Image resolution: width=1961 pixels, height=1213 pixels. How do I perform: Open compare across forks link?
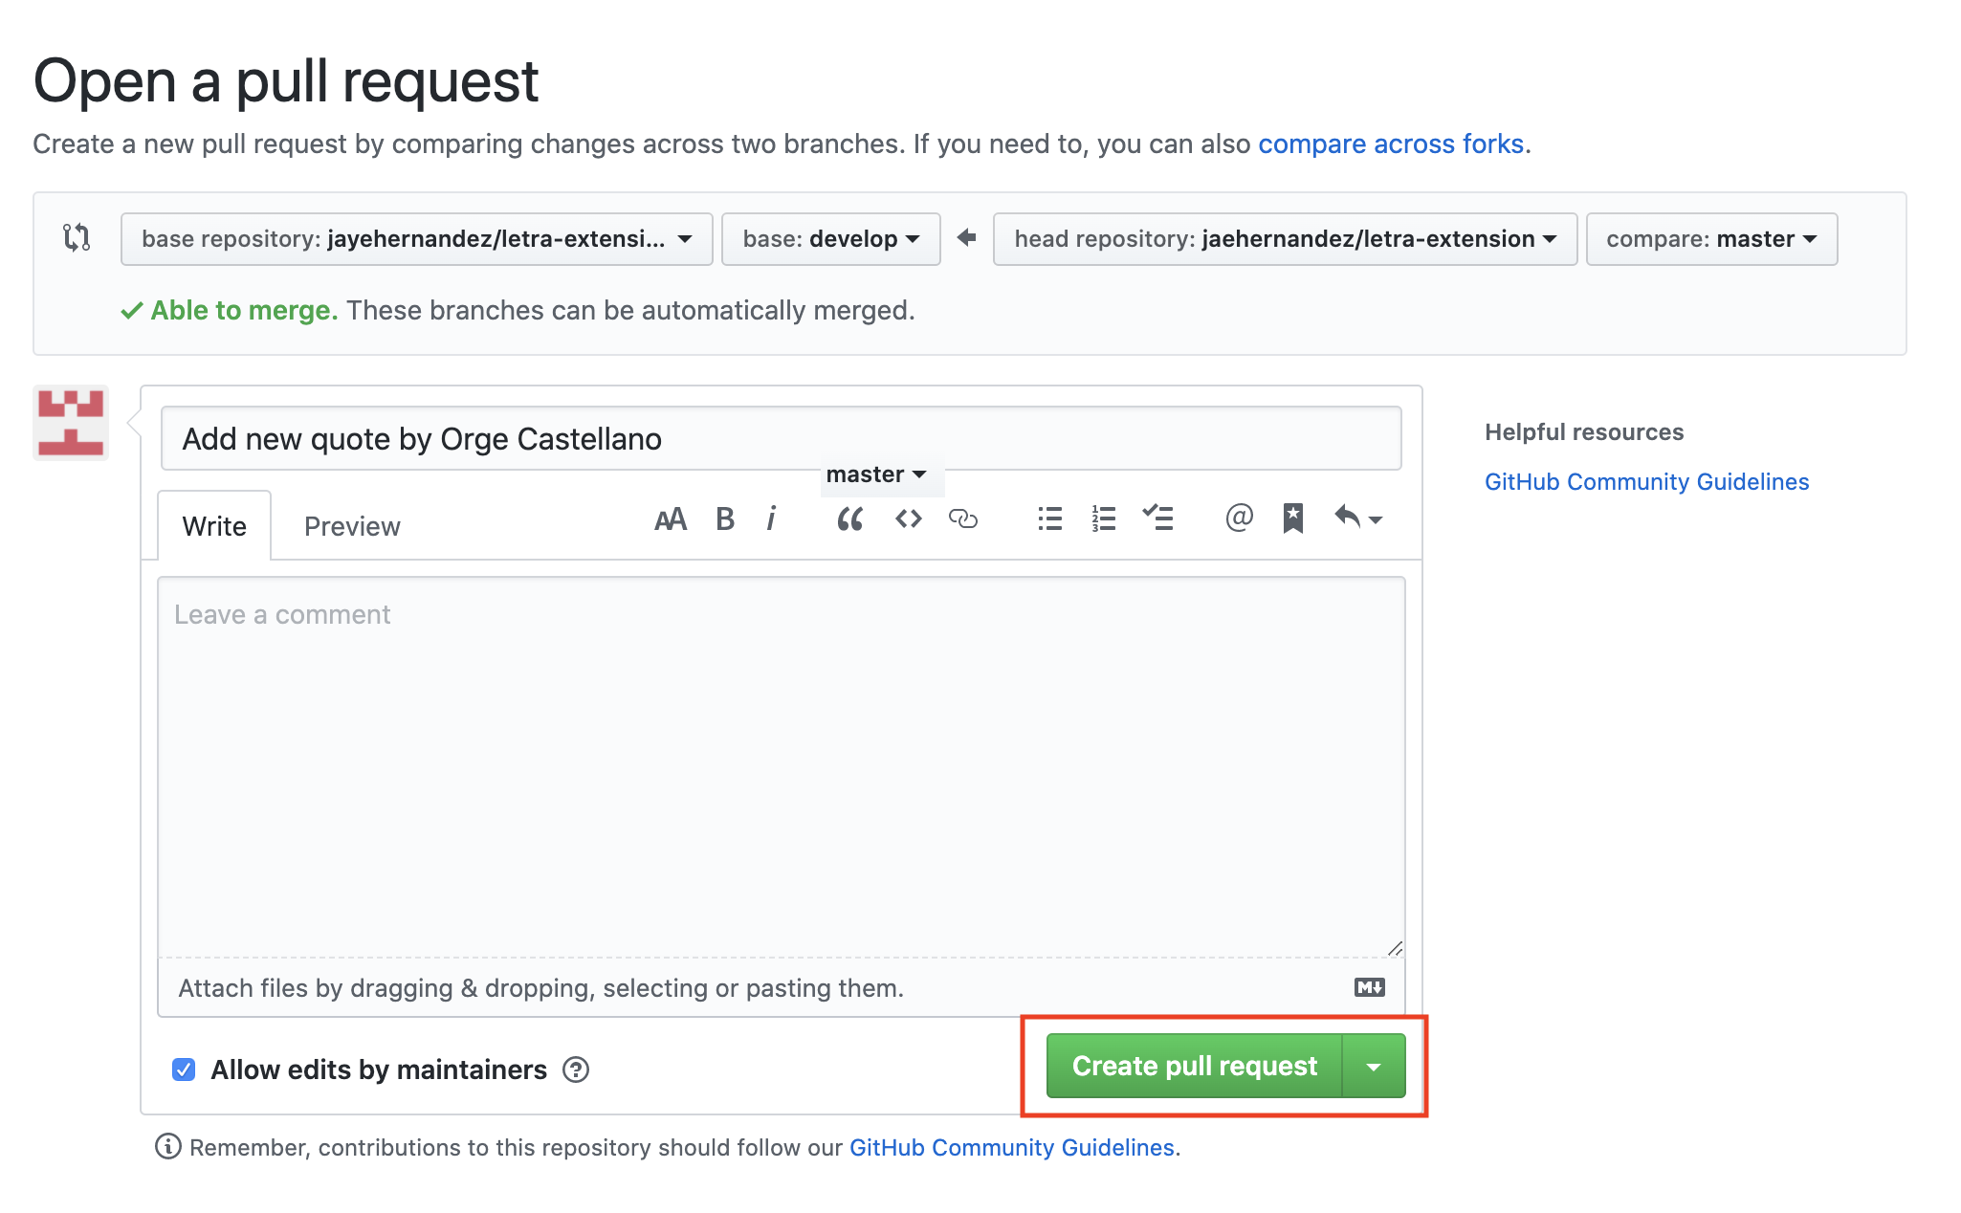pyautogui.click(x=1391, y=143)
